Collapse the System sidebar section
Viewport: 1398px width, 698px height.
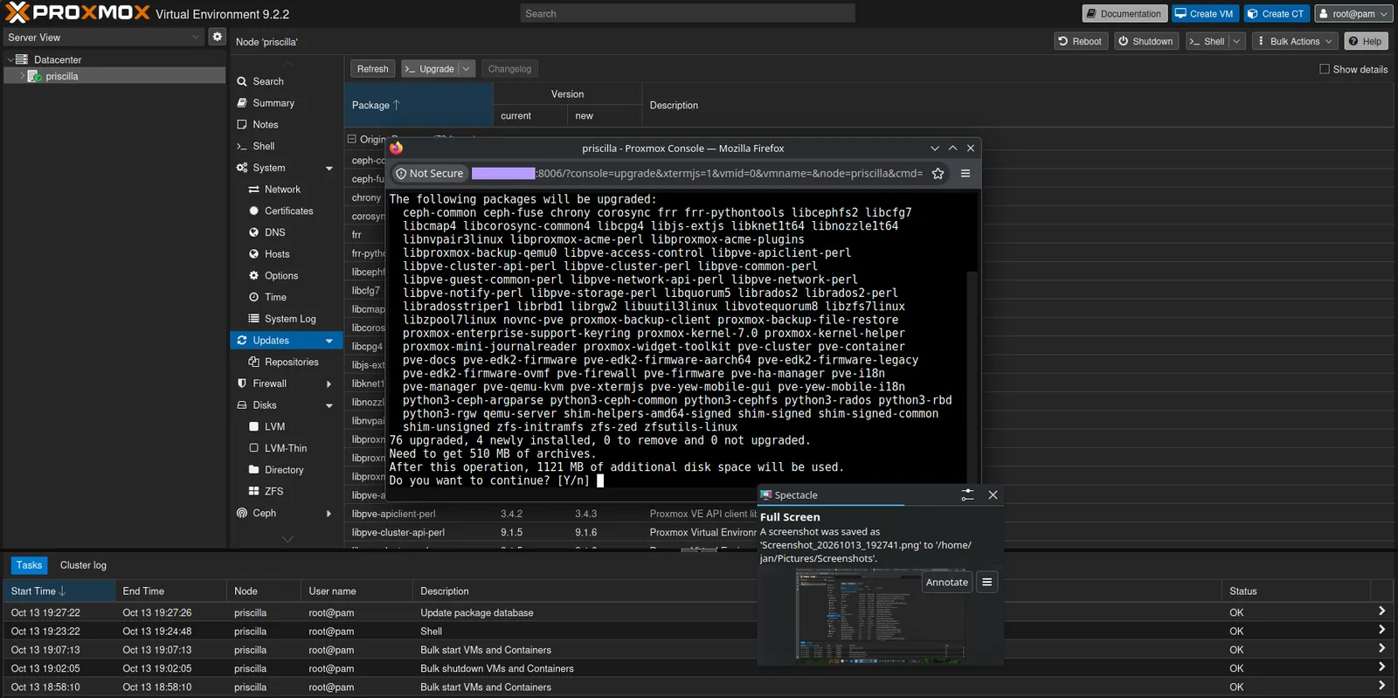pyautogui.click(x=329, y=168)
